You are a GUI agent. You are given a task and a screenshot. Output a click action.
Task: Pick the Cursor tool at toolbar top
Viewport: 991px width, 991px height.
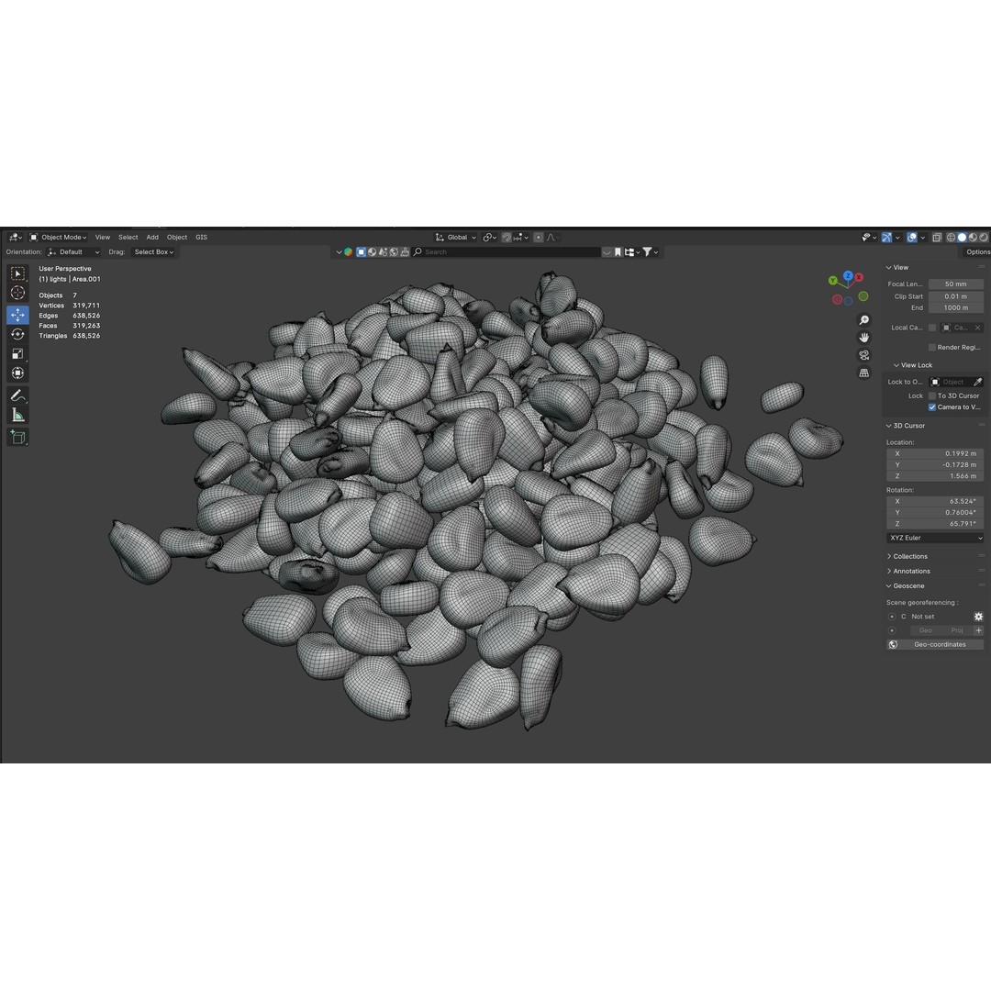18,292
